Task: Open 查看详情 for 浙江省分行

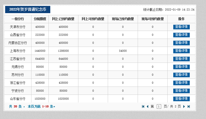Action: click(x=181, y=83)
